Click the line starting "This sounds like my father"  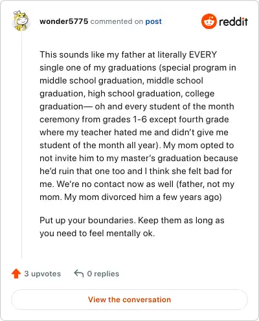click(x=128, y=54)
